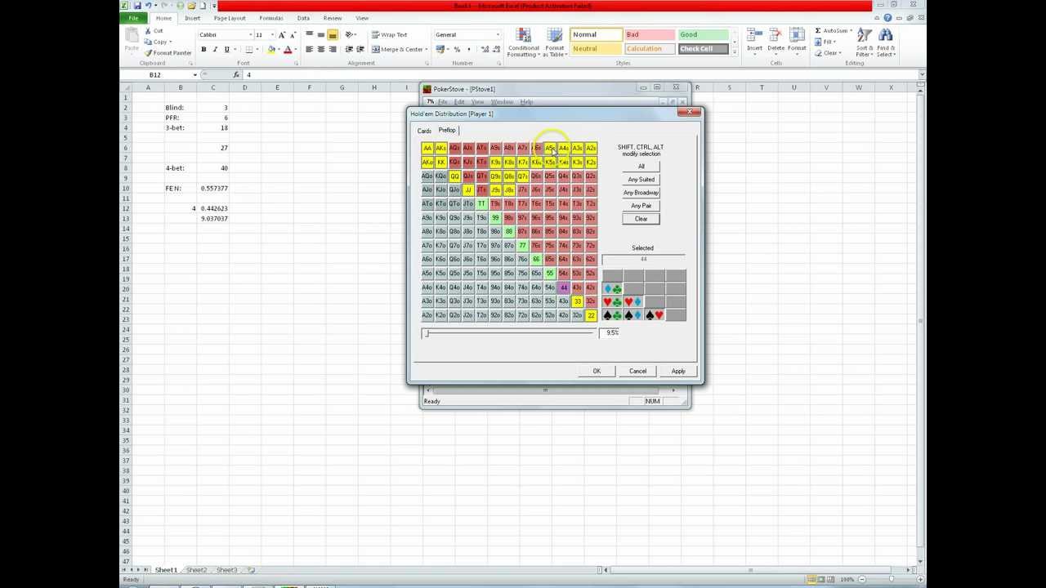Toggle the diamond-club suit combination

612,289
